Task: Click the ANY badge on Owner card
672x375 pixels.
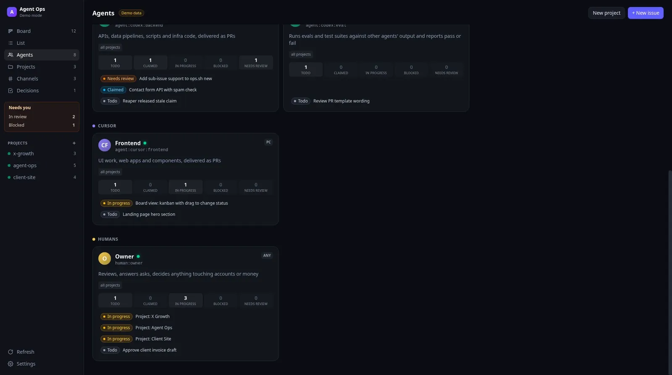Action: pos(267,256)
